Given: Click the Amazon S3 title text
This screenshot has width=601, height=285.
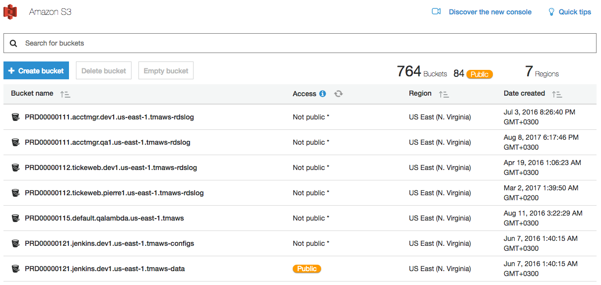Looking at the screenshot, I should [x=50, y=12].
